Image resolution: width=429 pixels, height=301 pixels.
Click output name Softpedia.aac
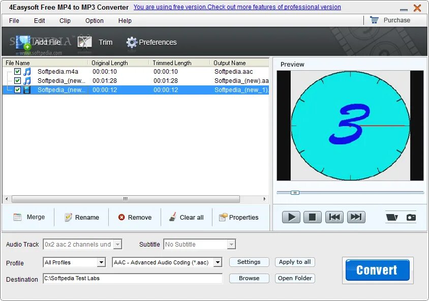pyautogui.click(x=234, y=72)
